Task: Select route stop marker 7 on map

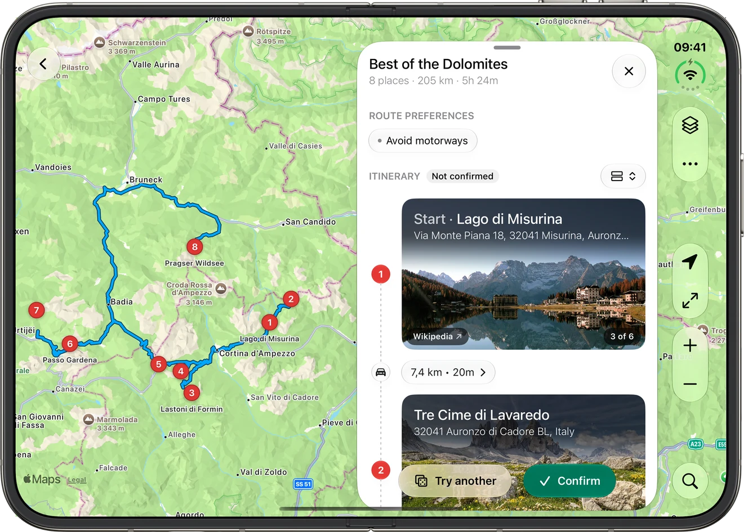Action: pyautogui.click(x=37, y=310)
